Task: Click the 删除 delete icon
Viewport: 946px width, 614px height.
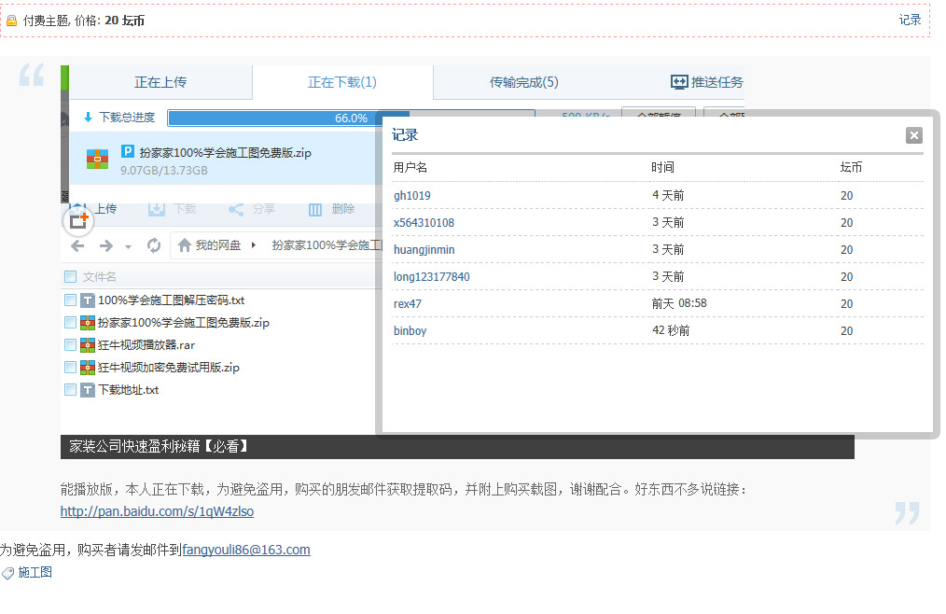Action: click(315, 210)
